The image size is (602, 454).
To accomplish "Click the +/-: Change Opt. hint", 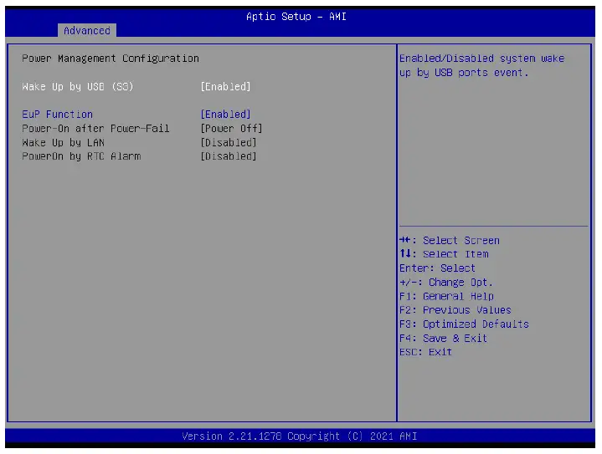I will (x=446, y=283).
